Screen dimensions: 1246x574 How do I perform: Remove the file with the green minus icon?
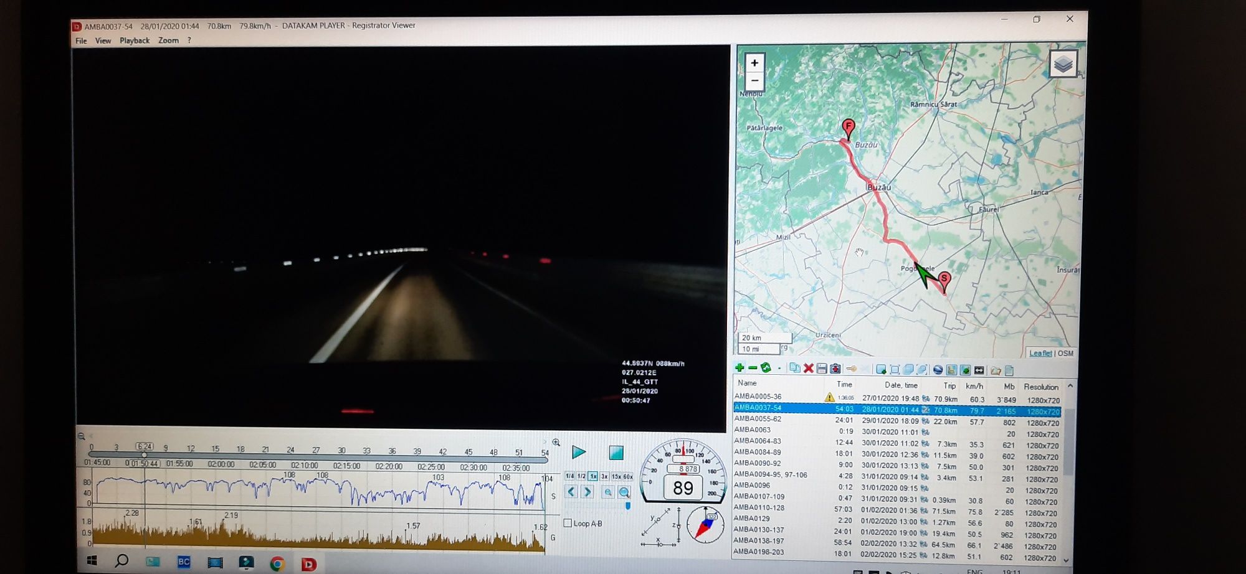tap(753, 368)
